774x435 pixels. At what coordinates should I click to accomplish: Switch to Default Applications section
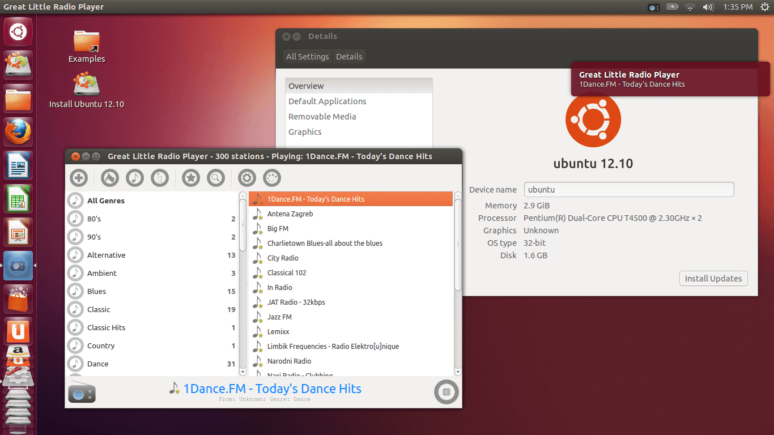pos(327,101)
